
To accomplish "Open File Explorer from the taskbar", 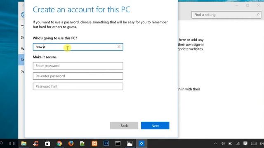I will [24, 143].
